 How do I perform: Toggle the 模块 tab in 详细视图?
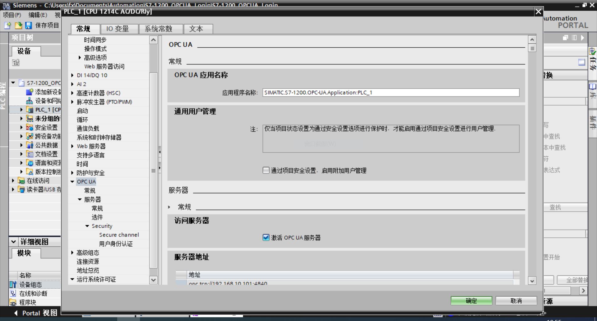24,253
